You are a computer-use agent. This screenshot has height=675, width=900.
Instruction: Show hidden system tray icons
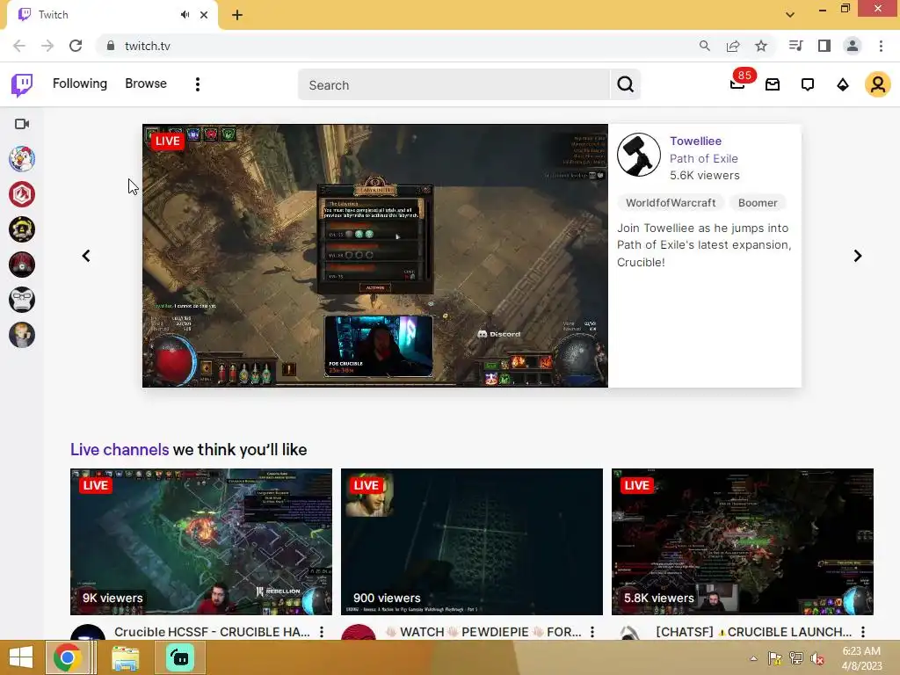(753, 658)
